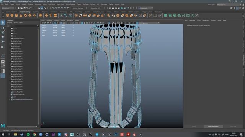Create a polygon plane from the shelf

tap(30, 15)
